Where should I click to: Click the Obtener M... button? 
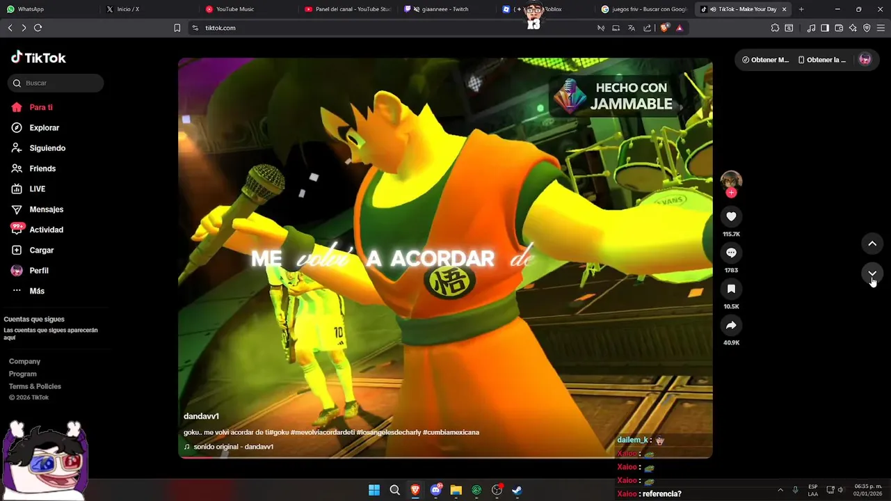[765, 60]
